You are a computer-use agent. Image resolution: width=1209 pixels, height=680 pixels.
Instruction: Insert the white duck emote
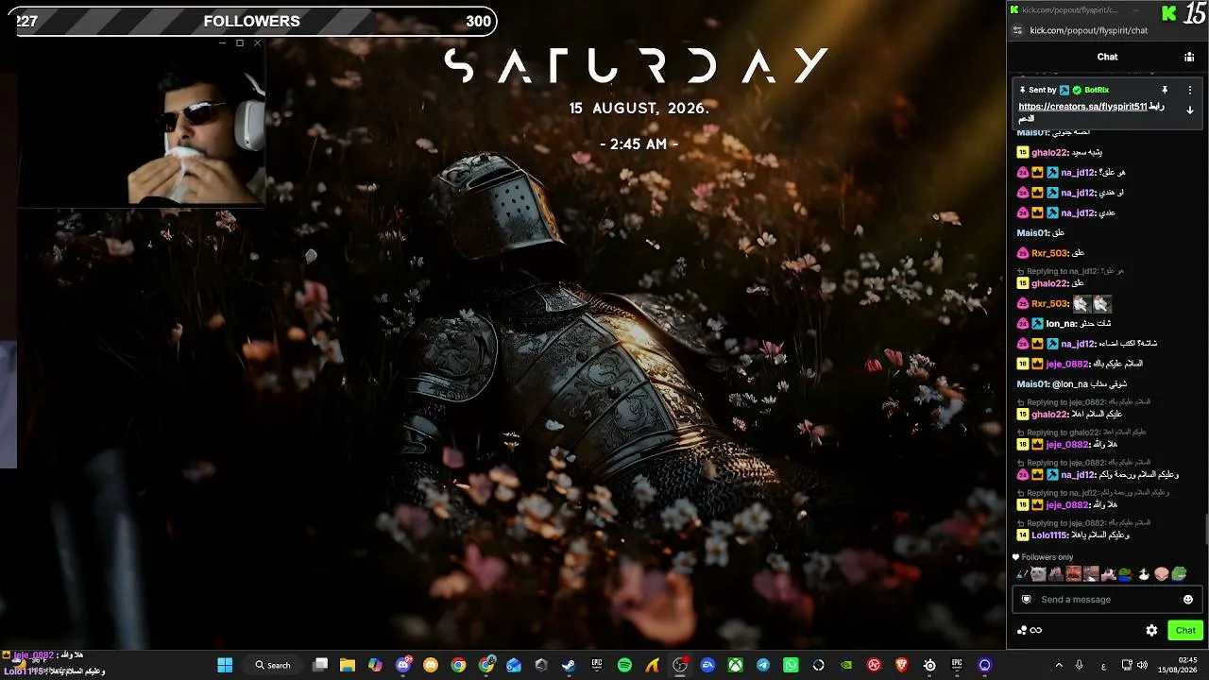click(x=1144, y=573)
